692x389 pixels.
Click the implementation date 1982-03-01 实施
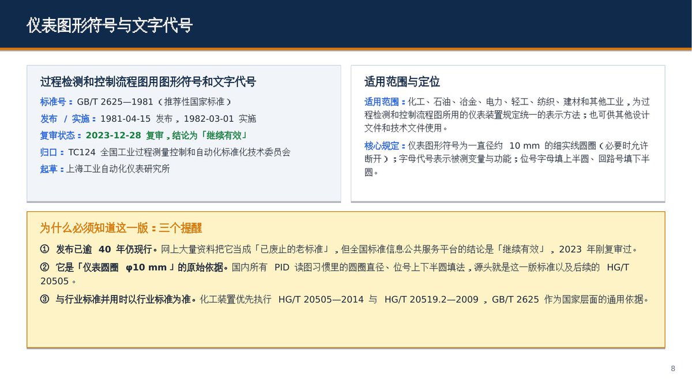[219, 119]
